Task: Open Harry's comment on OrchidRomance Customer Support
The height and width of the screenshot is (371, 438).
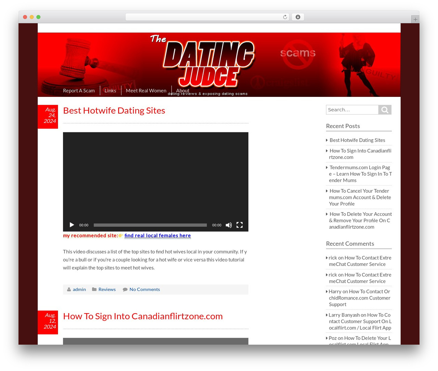Action: click(x=359, y=298)
